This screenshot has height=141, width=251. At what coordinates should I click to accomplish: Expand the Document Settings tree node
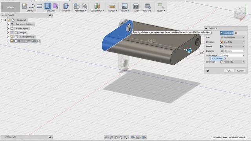pos(7,24)
